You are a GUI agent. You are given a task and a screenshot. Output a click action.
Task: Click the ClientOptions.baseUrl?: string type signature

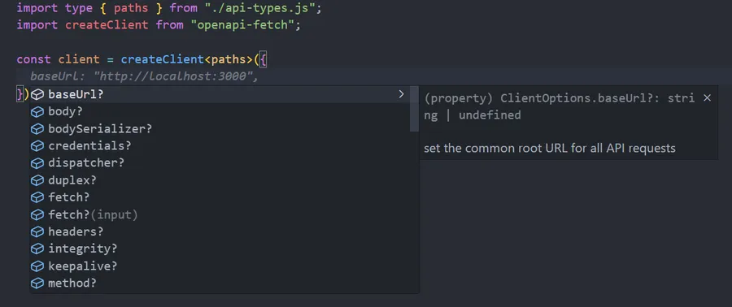click(560, 106)
